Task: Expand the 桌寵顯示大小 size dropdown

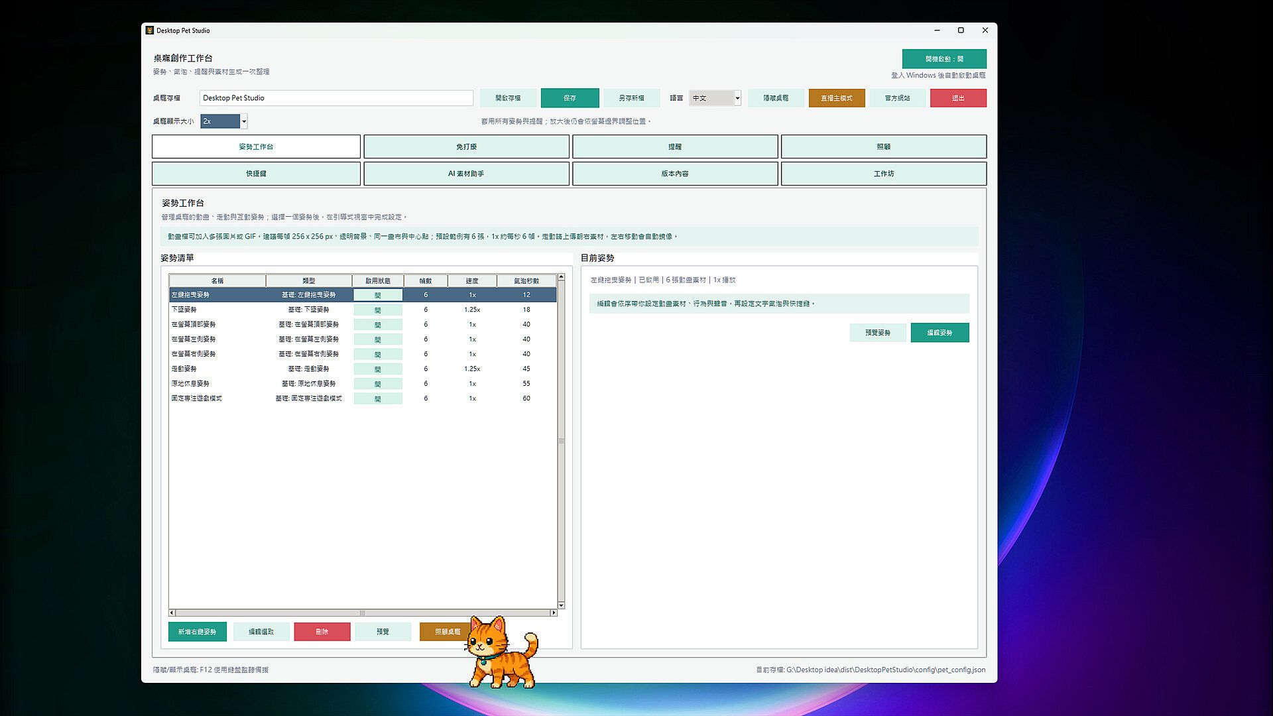Action: click(x=224, y=121)
